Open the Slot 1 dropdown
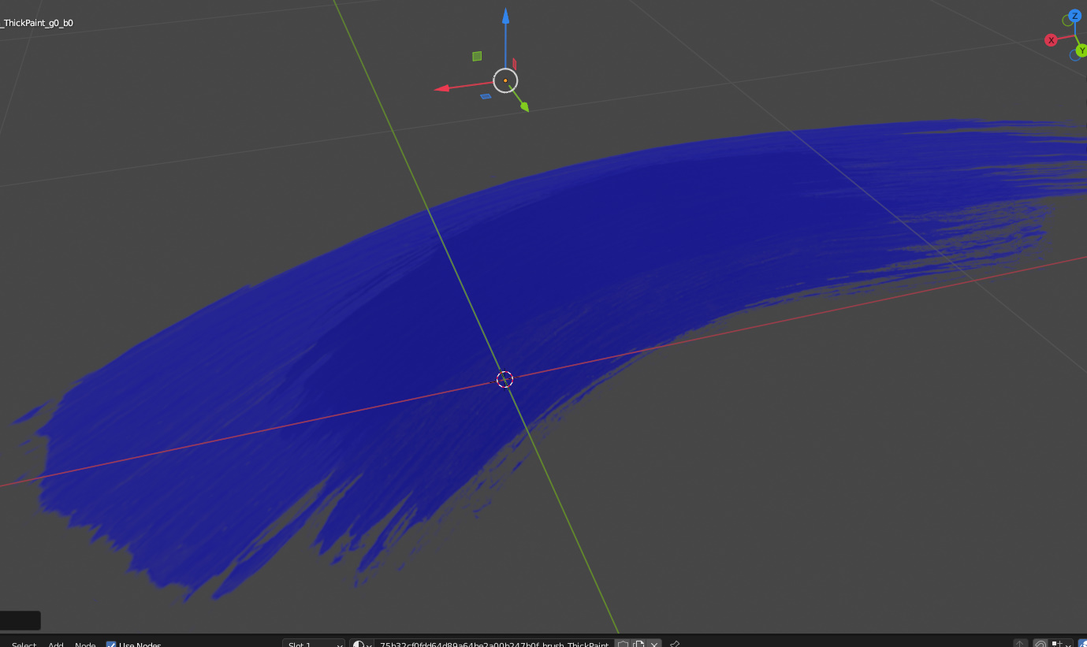 pyautogui.click(x=313, y=644)
